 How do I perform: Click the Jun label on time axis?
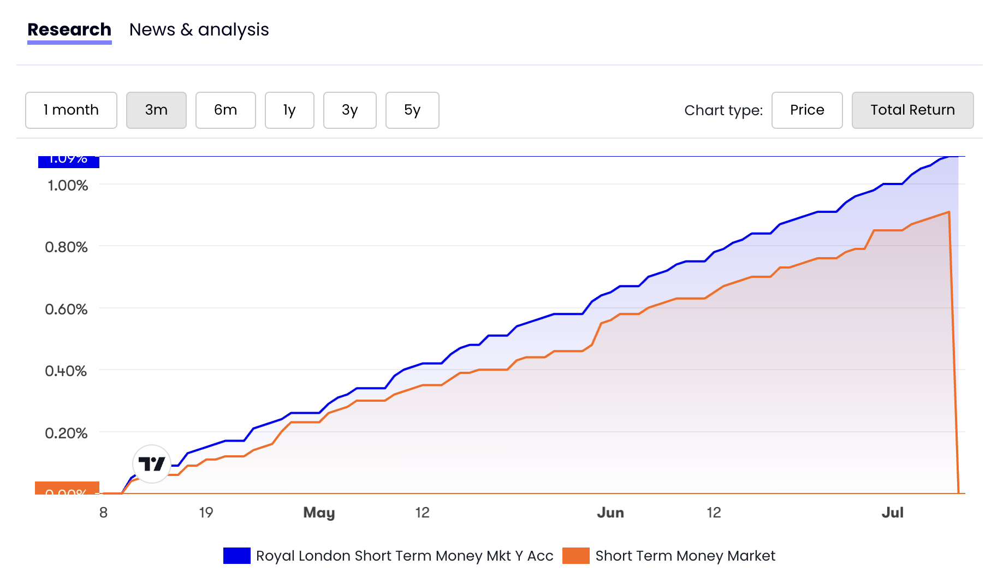(x=610, y=513)
